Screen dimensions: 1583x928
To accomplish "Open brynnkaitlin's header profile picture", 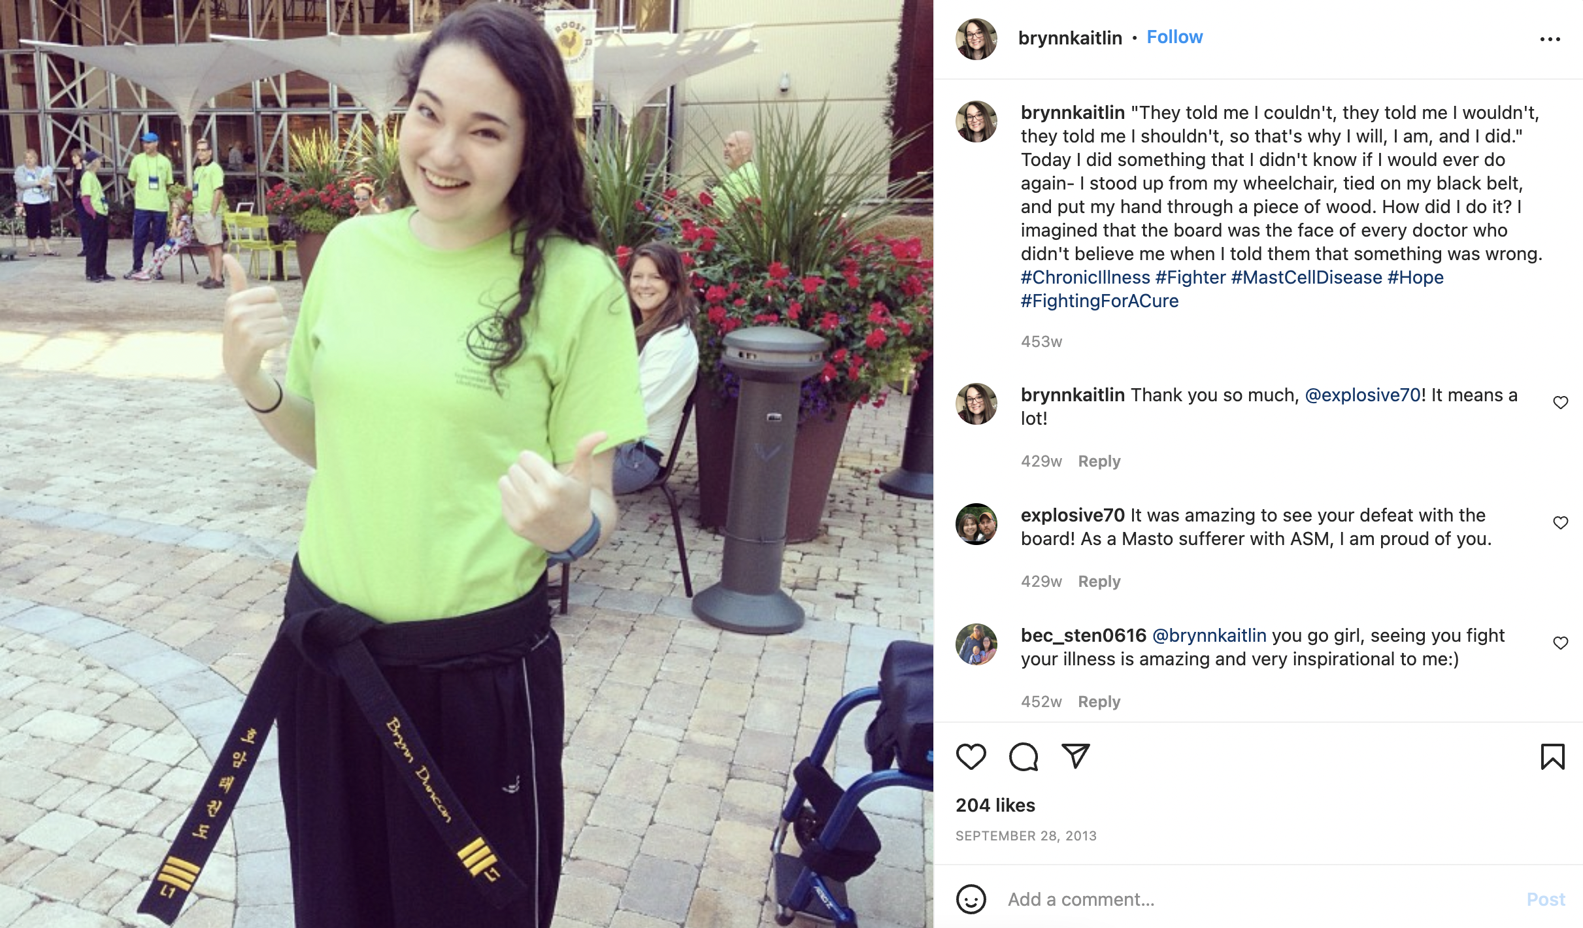I will [x=976, y=39].
